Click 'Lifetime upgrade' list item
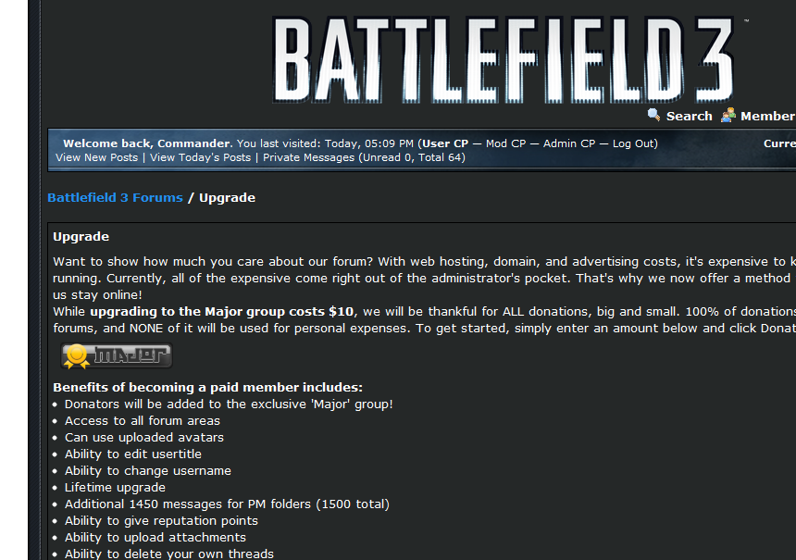Viewport: 796px width, 560px height. tap(116, 488)
